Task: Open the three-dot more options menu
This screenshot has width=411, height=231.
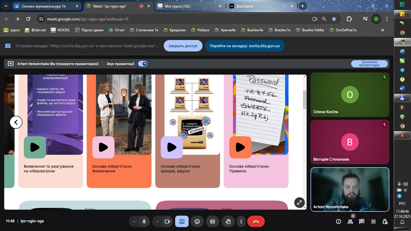Action: (x=241, y=221)
